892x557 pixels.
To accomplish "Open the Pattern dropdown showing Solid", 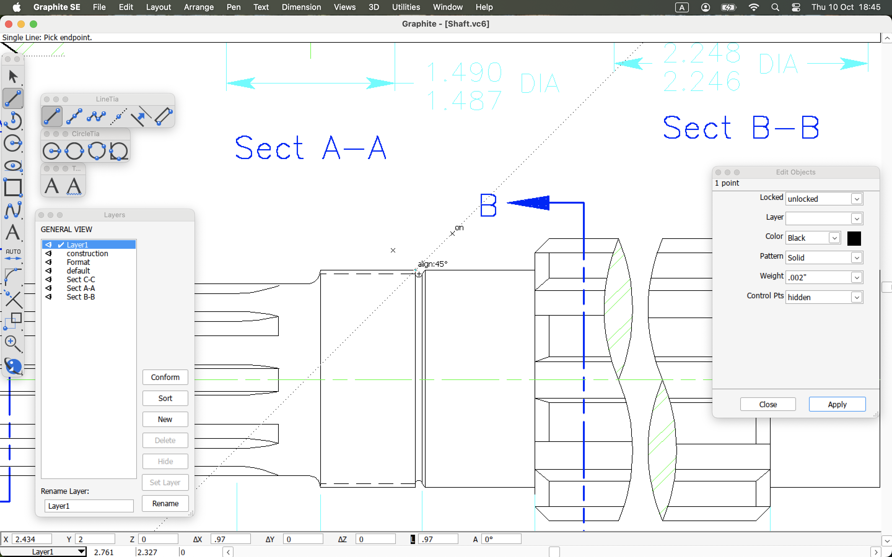I will click(x=856, y=257).
